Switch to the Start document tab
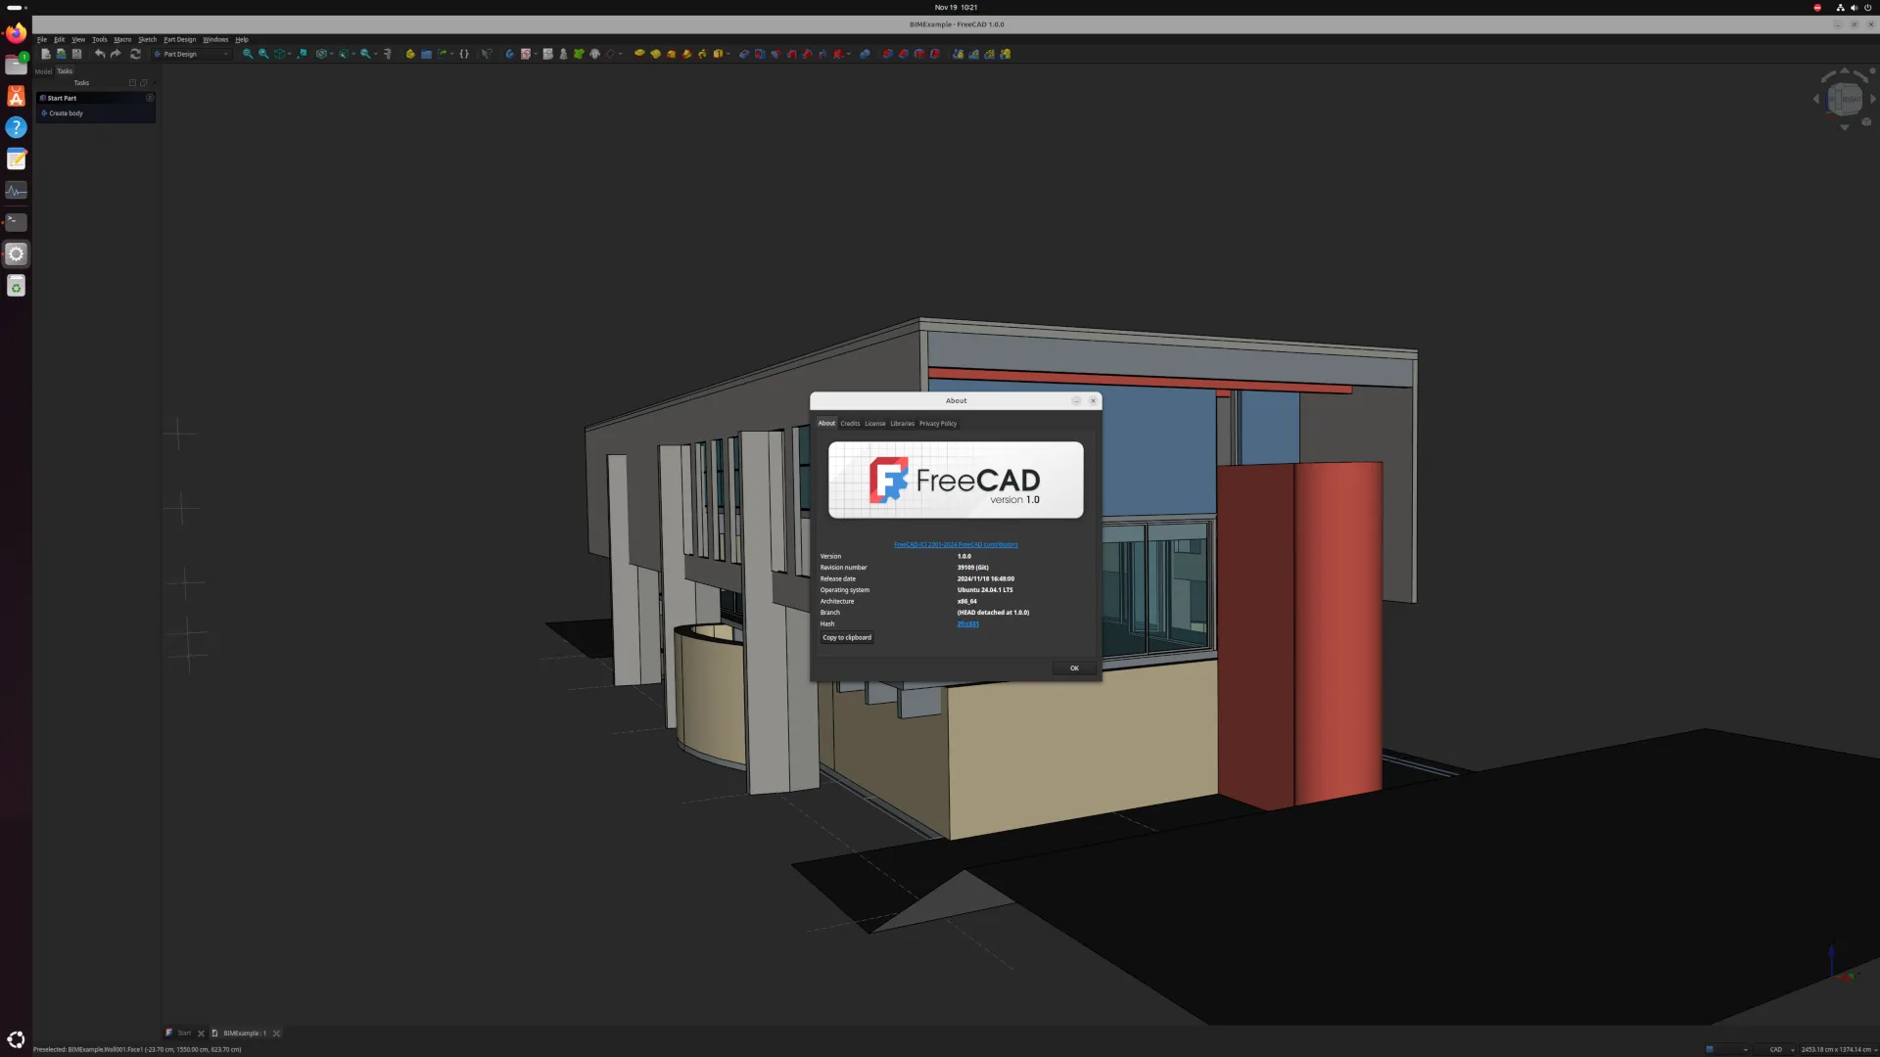This screenshot has width=1880, height=1057. 184,1034
